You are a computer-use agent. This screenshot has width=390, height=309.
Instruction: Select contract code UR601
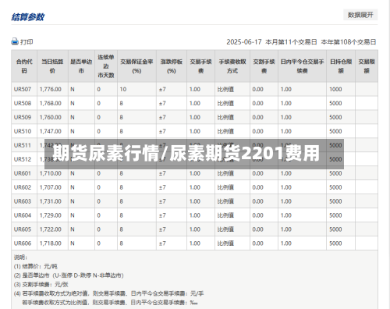pos(23,173)
